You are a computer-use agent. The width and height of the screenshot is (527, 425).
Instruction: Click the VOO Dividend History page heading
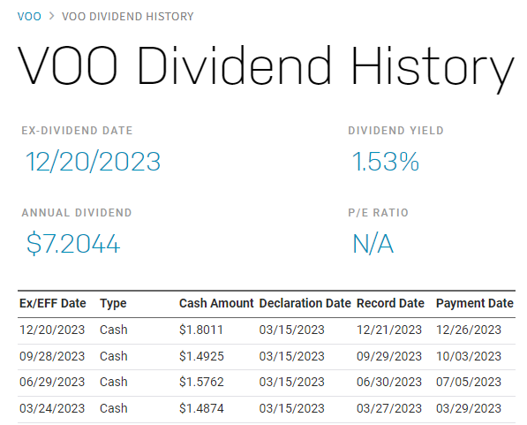266,66
